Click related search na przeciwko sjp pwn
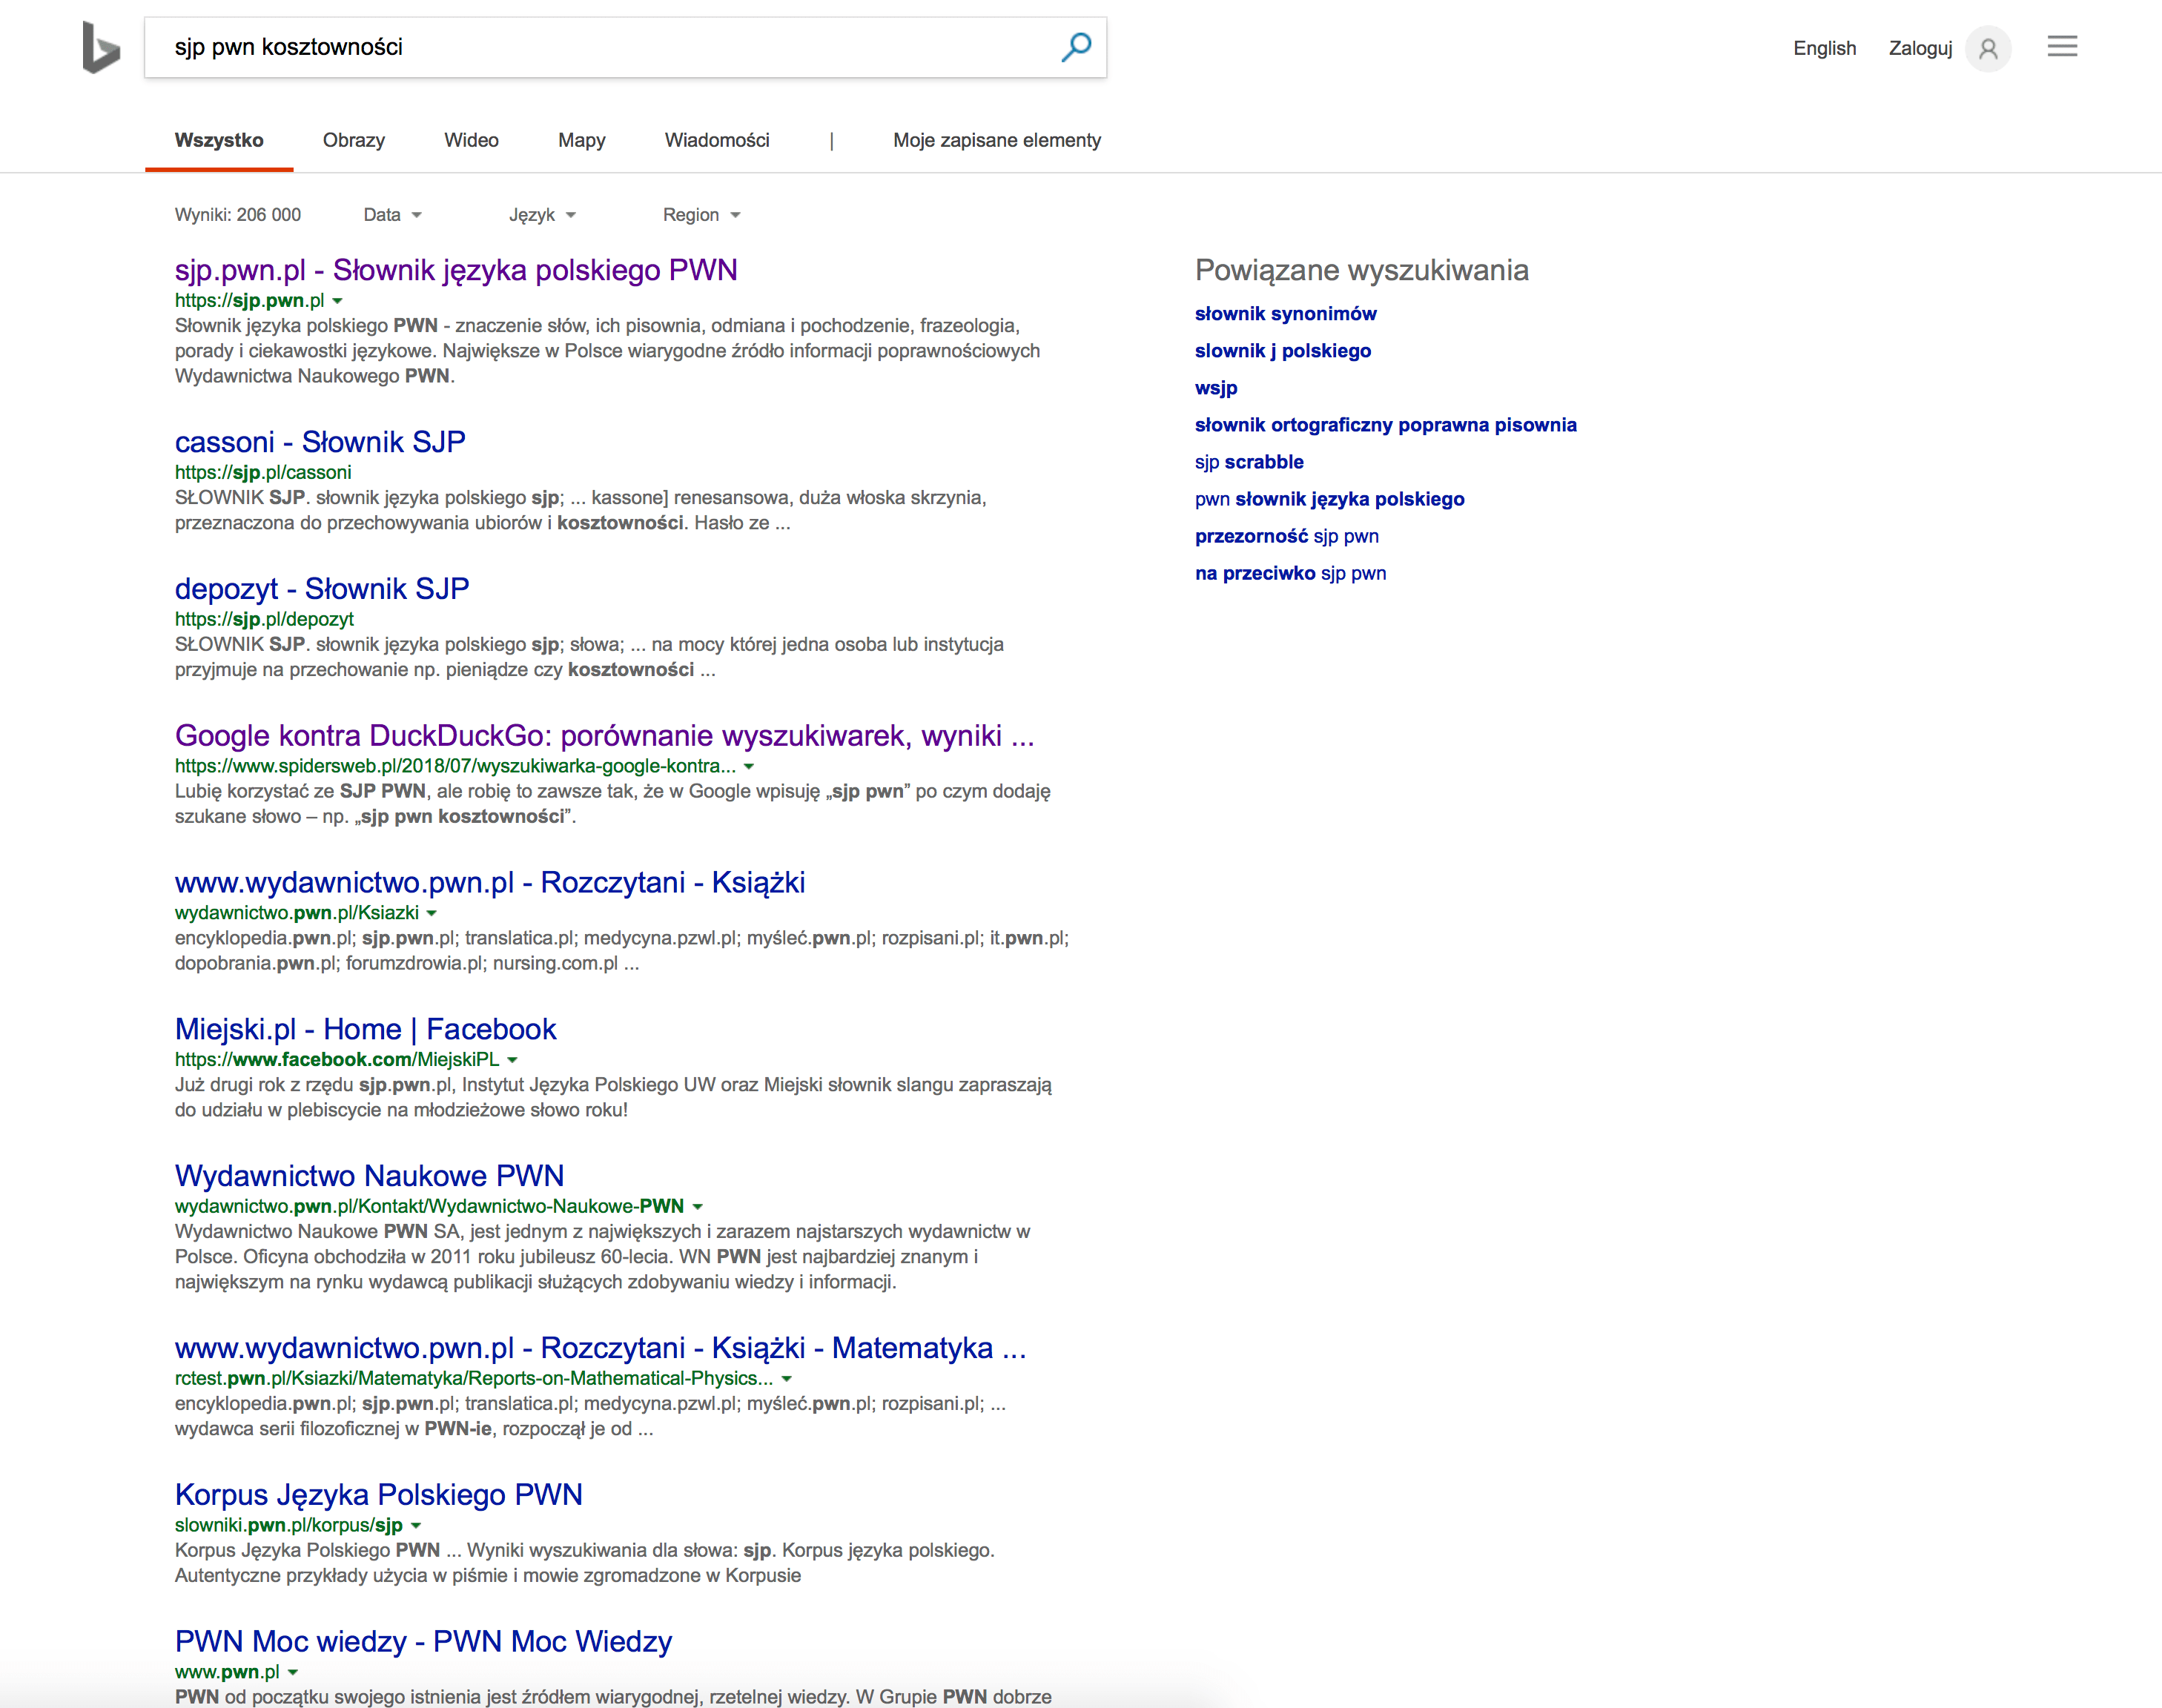Screen dimensions: 2162x1708 click(1290, 573)
